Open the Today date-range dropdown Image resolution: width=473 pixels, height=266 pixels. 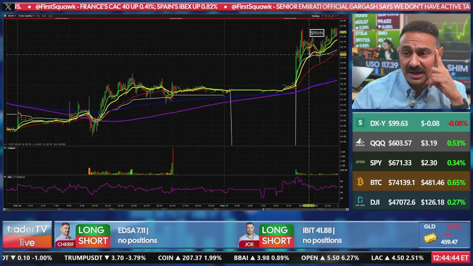pos(317,16)
